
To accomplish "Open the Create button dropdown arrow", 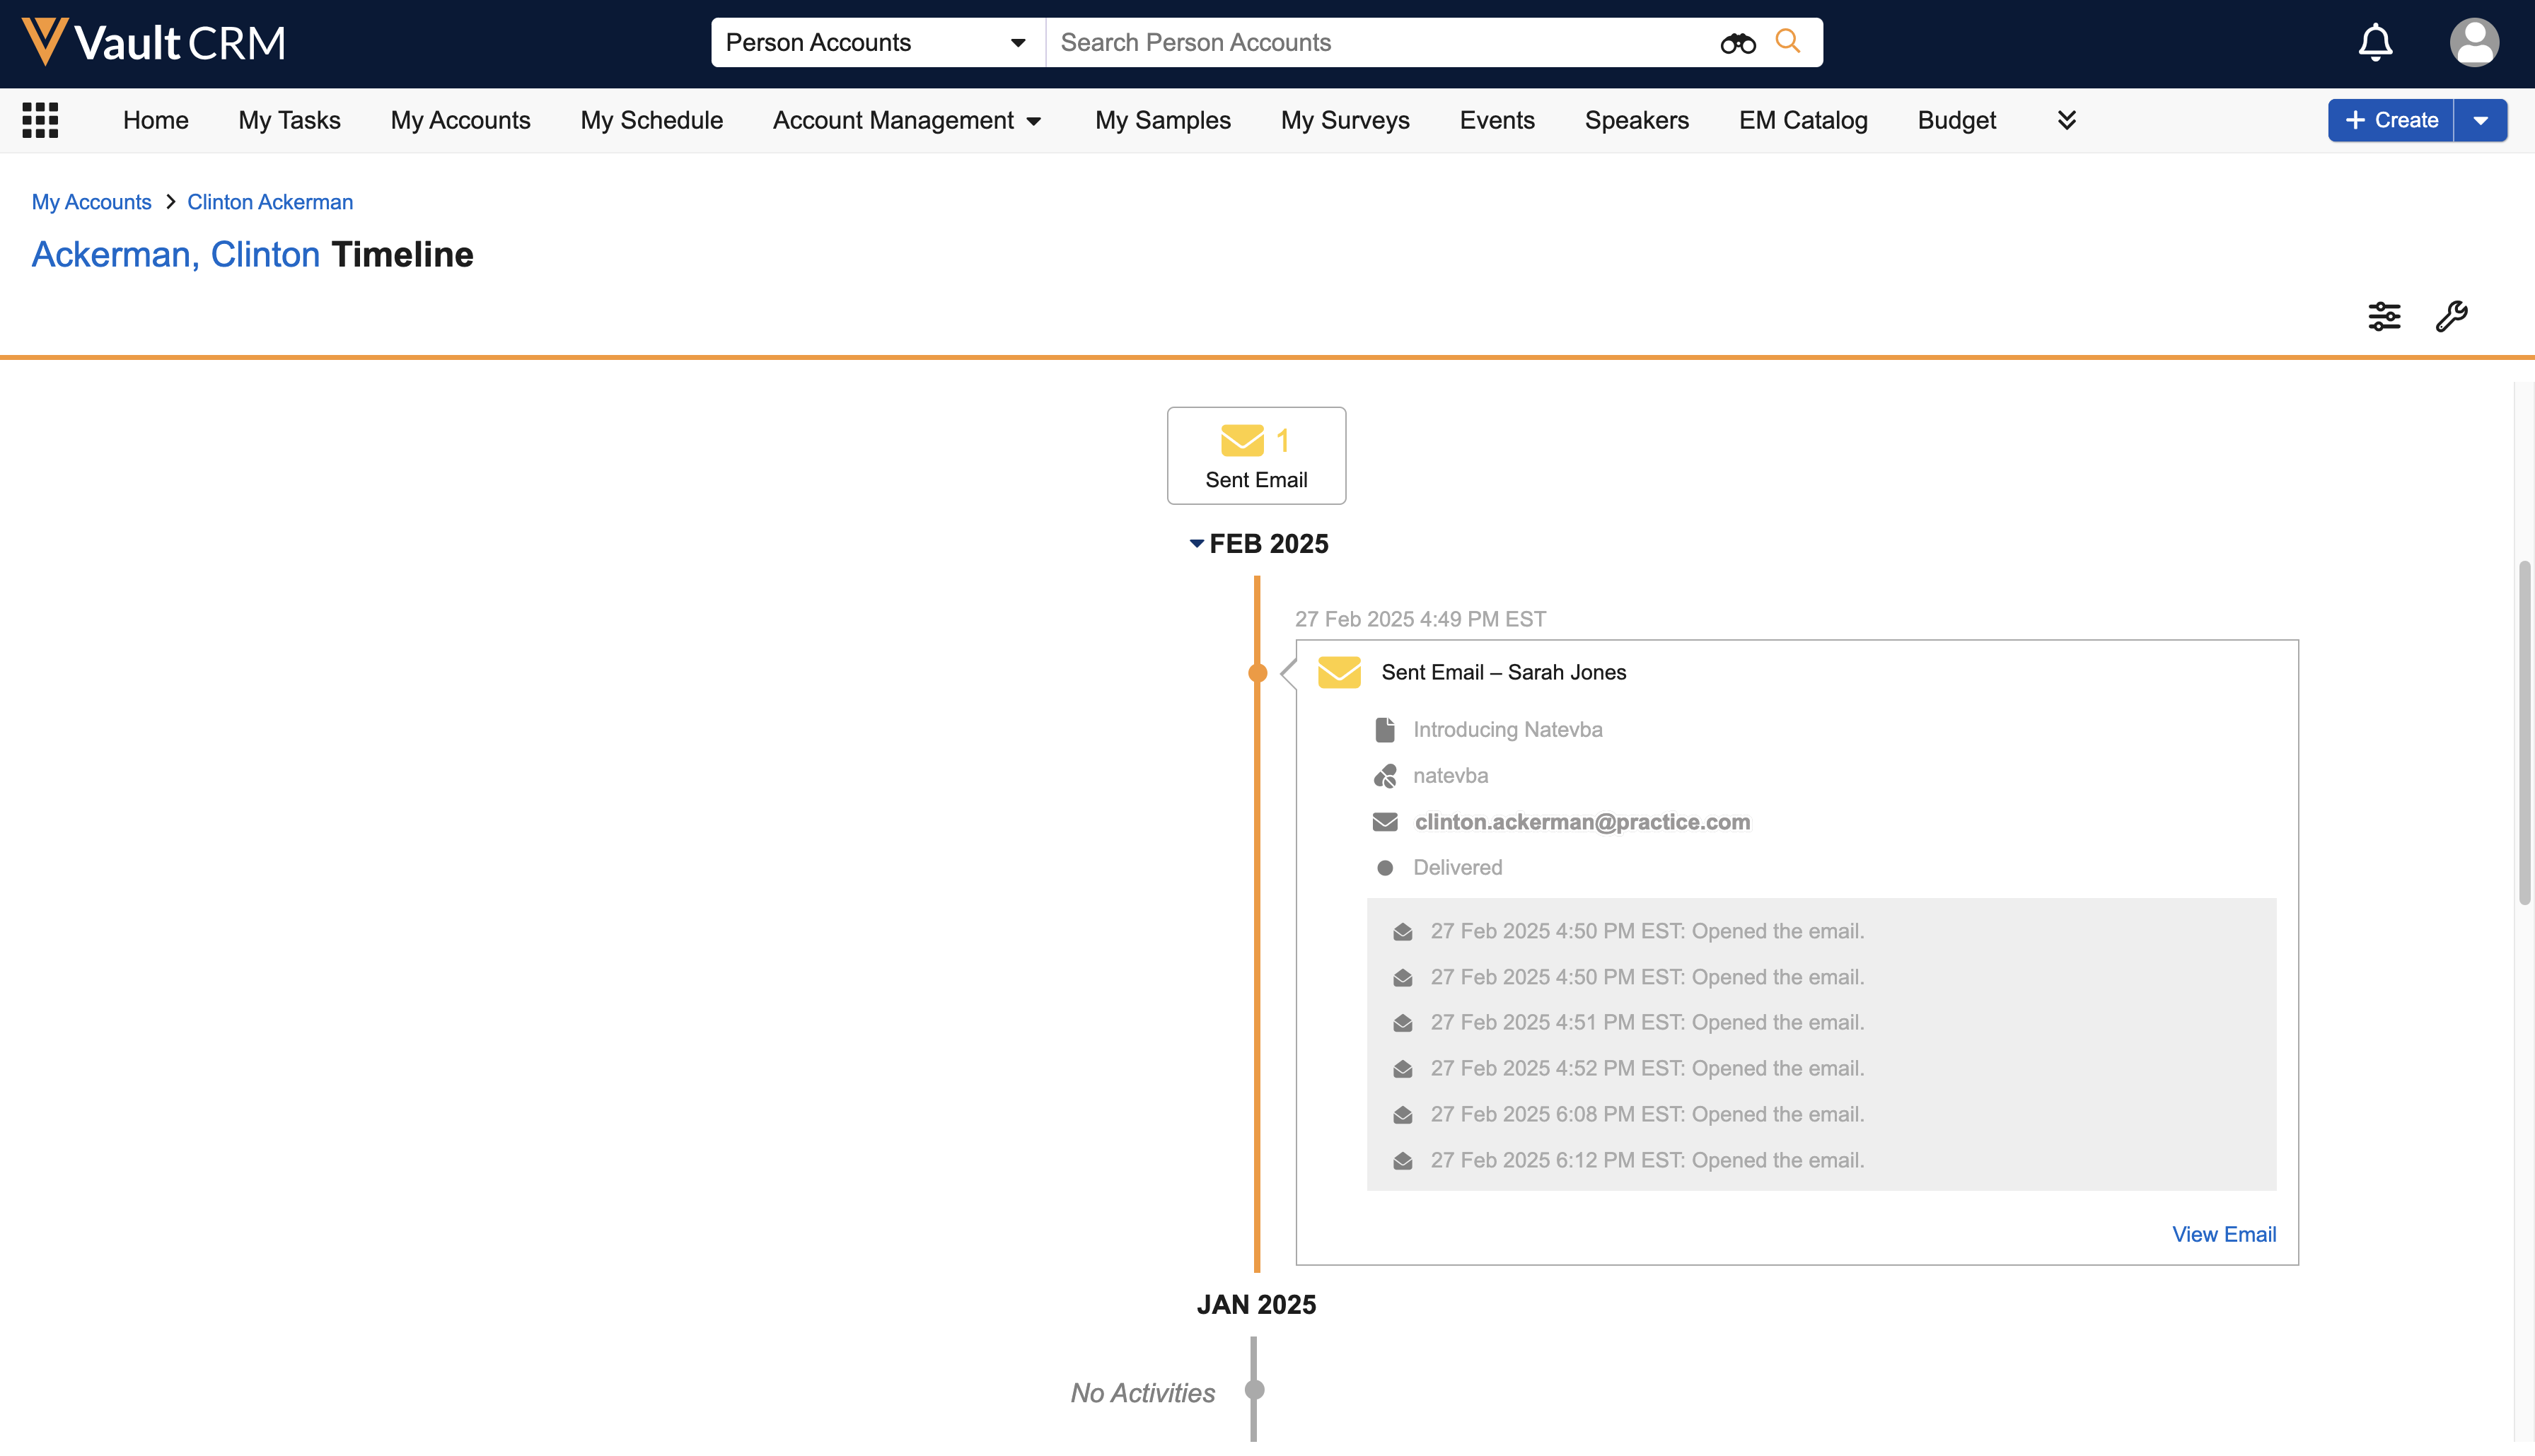I will (2480, 120).
